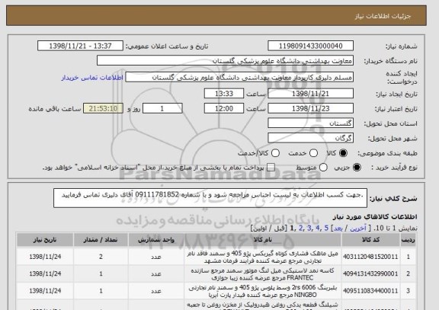Image resolution: width=439 pixels, height=310 pixels.
Task: Click product code 4094131432990001
Action: tap(370, 273)
